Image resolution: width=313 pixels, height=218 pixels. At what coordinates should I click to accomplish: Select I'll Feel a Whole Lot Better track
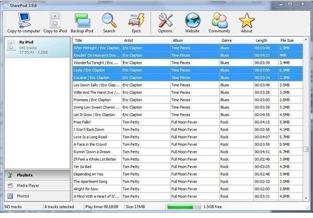(x=188, y=159)
